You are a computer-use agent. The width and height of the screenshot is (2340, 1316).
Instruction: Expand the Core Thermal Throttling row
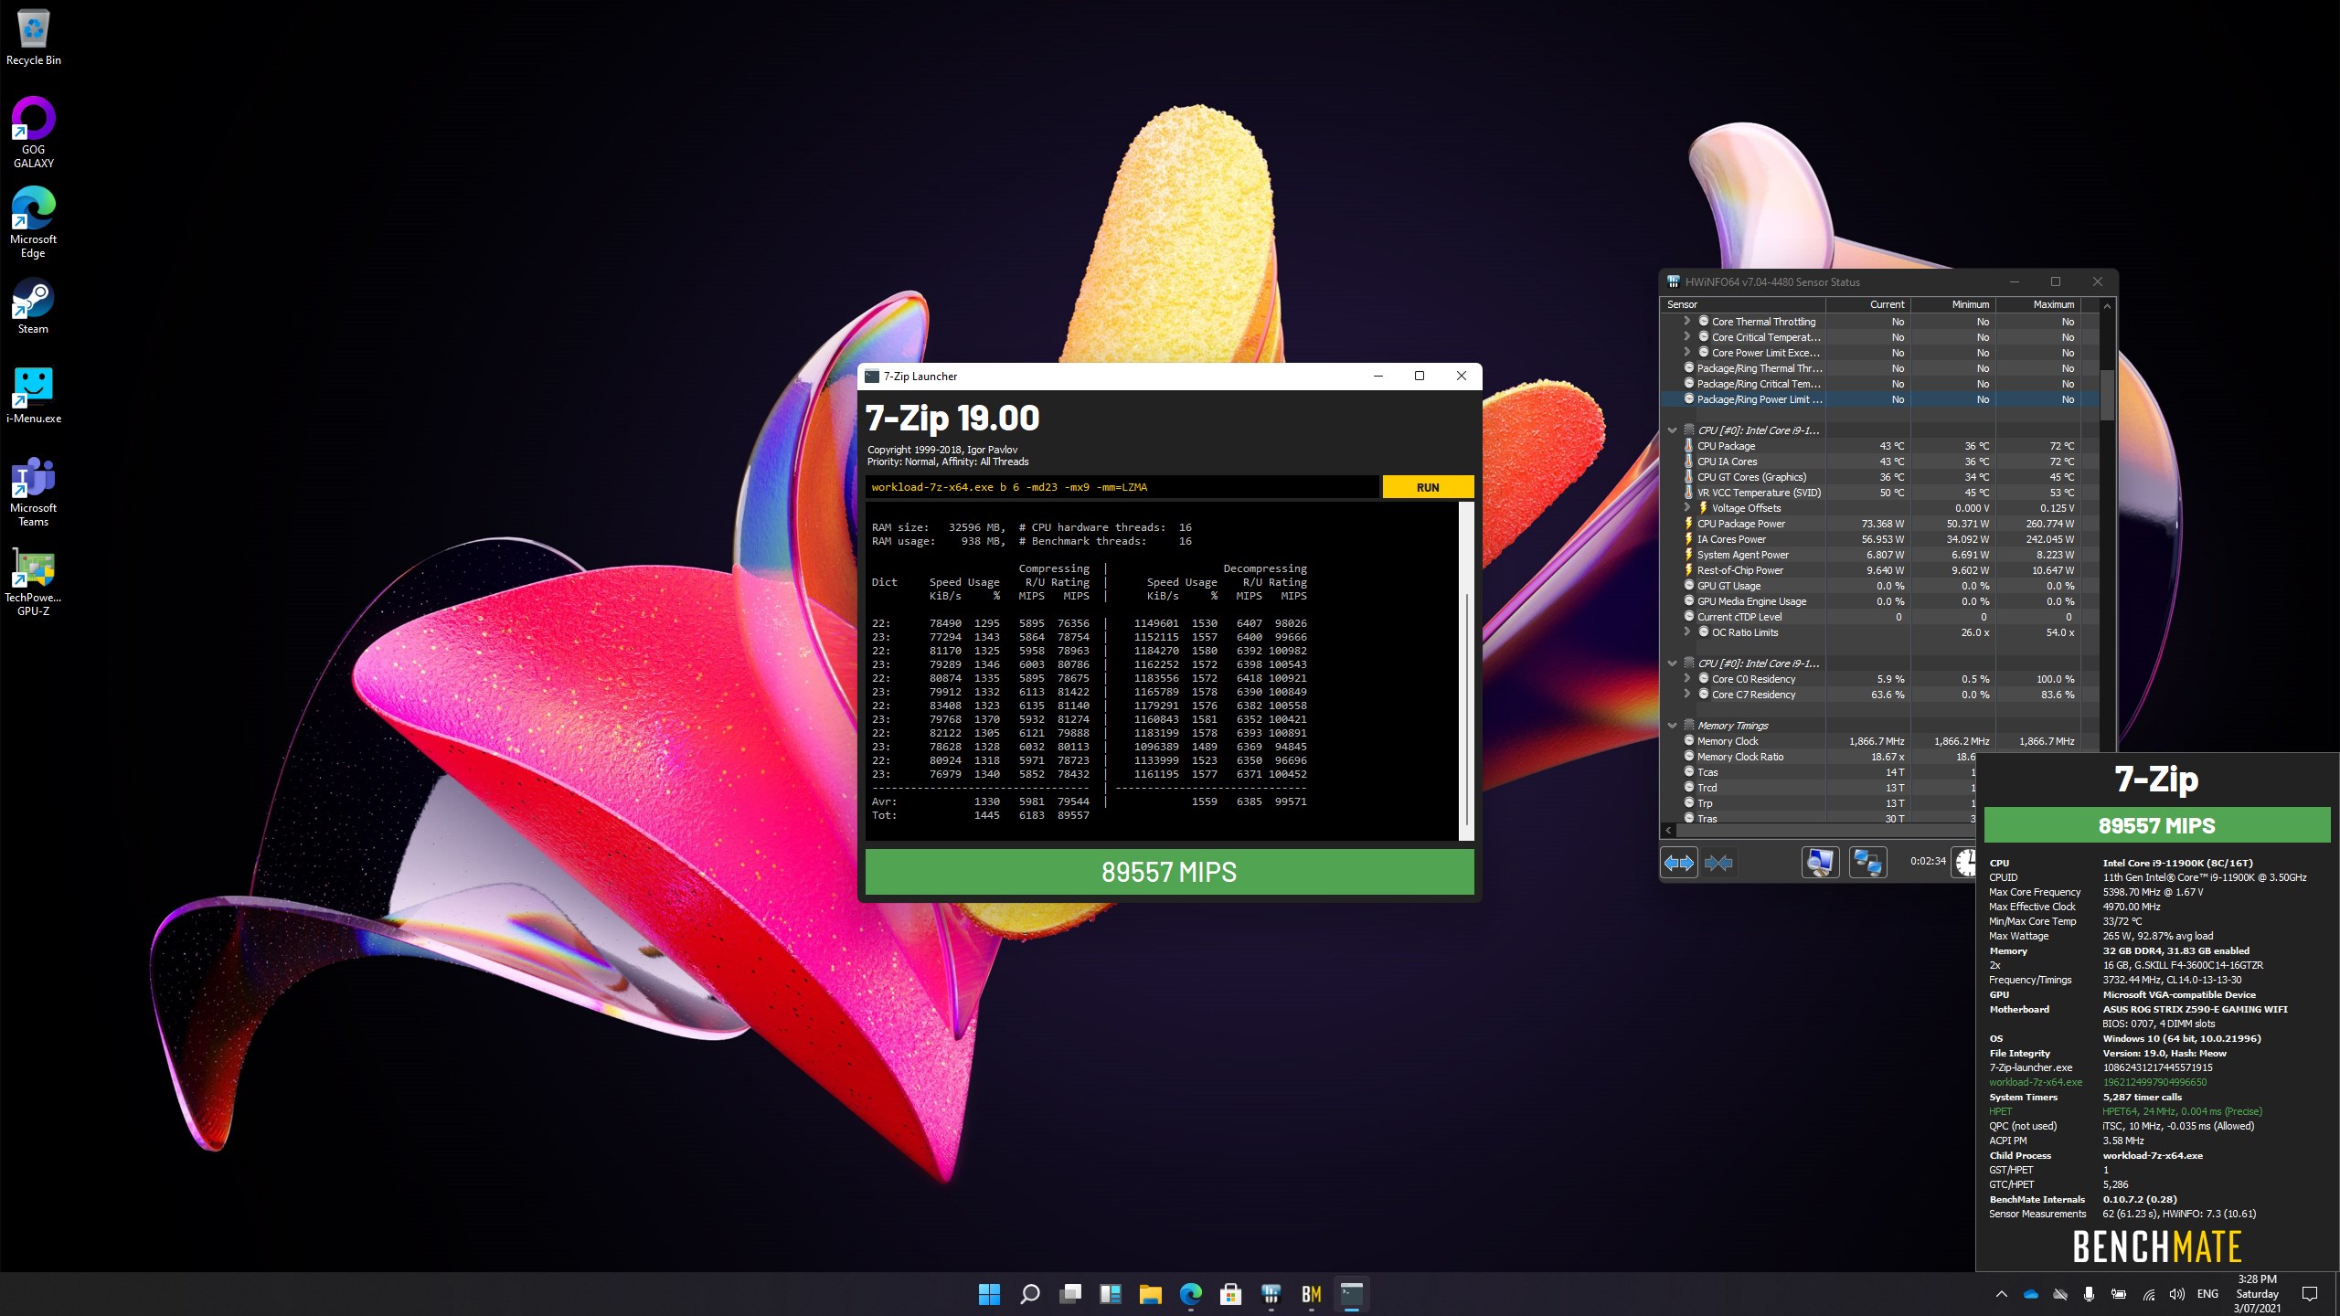point(1687,321)
